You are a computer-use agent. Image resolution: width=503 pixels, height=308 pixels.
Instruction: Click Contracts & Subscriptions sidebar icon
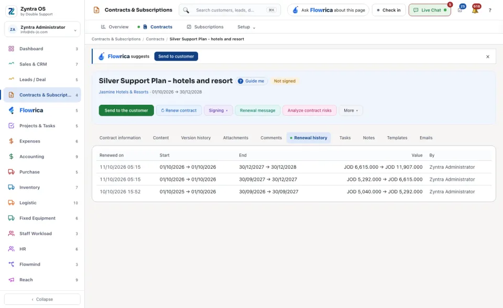pos(11,95)
